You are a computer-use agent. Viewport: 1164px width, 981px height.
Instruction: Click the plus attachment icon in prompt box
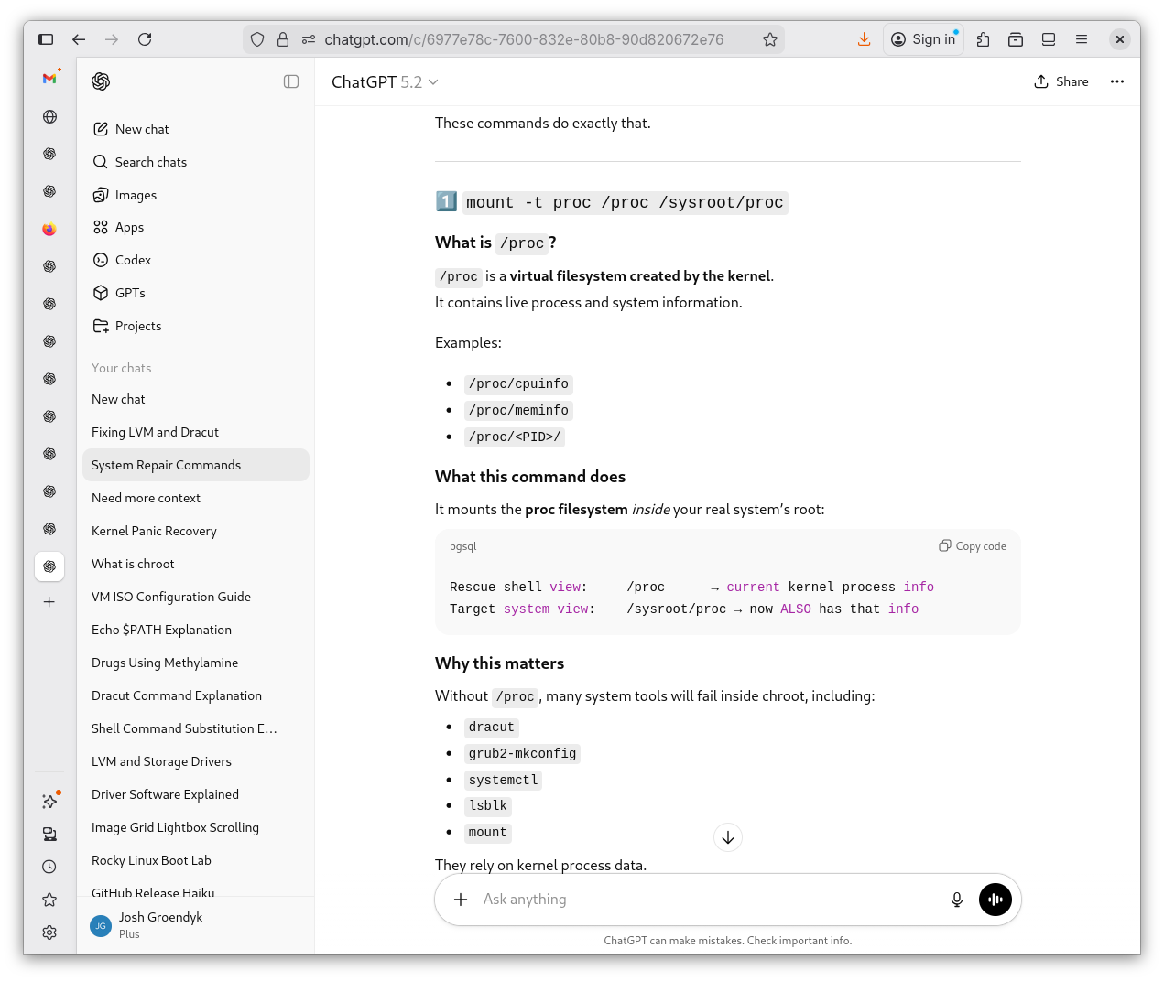point(461,900)
